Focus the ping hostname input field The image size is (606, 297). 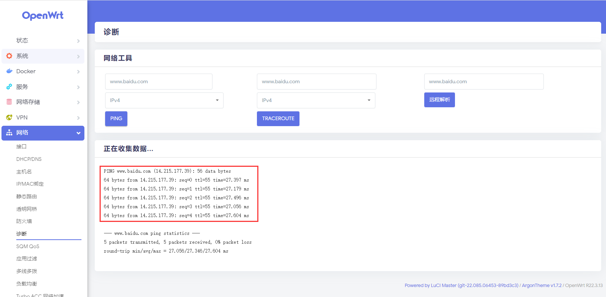pyautogui.click(x=159, y=81)
